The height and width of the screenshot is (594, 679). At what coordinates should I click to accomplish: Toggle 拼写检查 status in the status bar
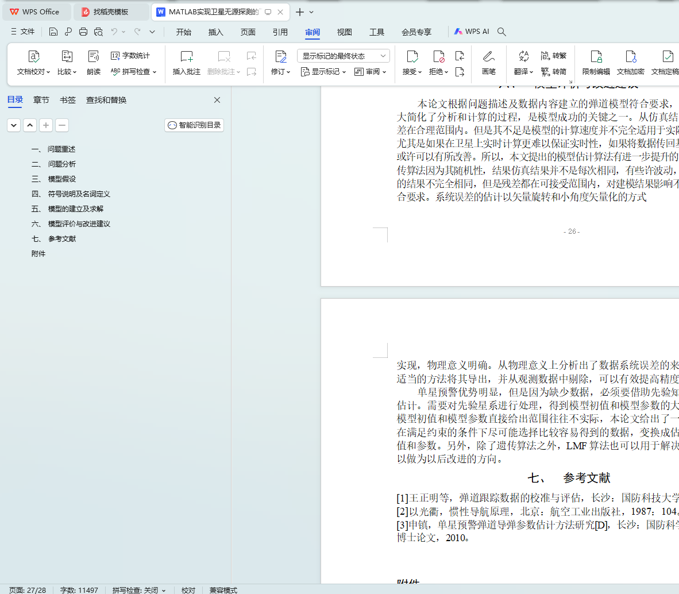pyautogui.click(x=139, y=590)
